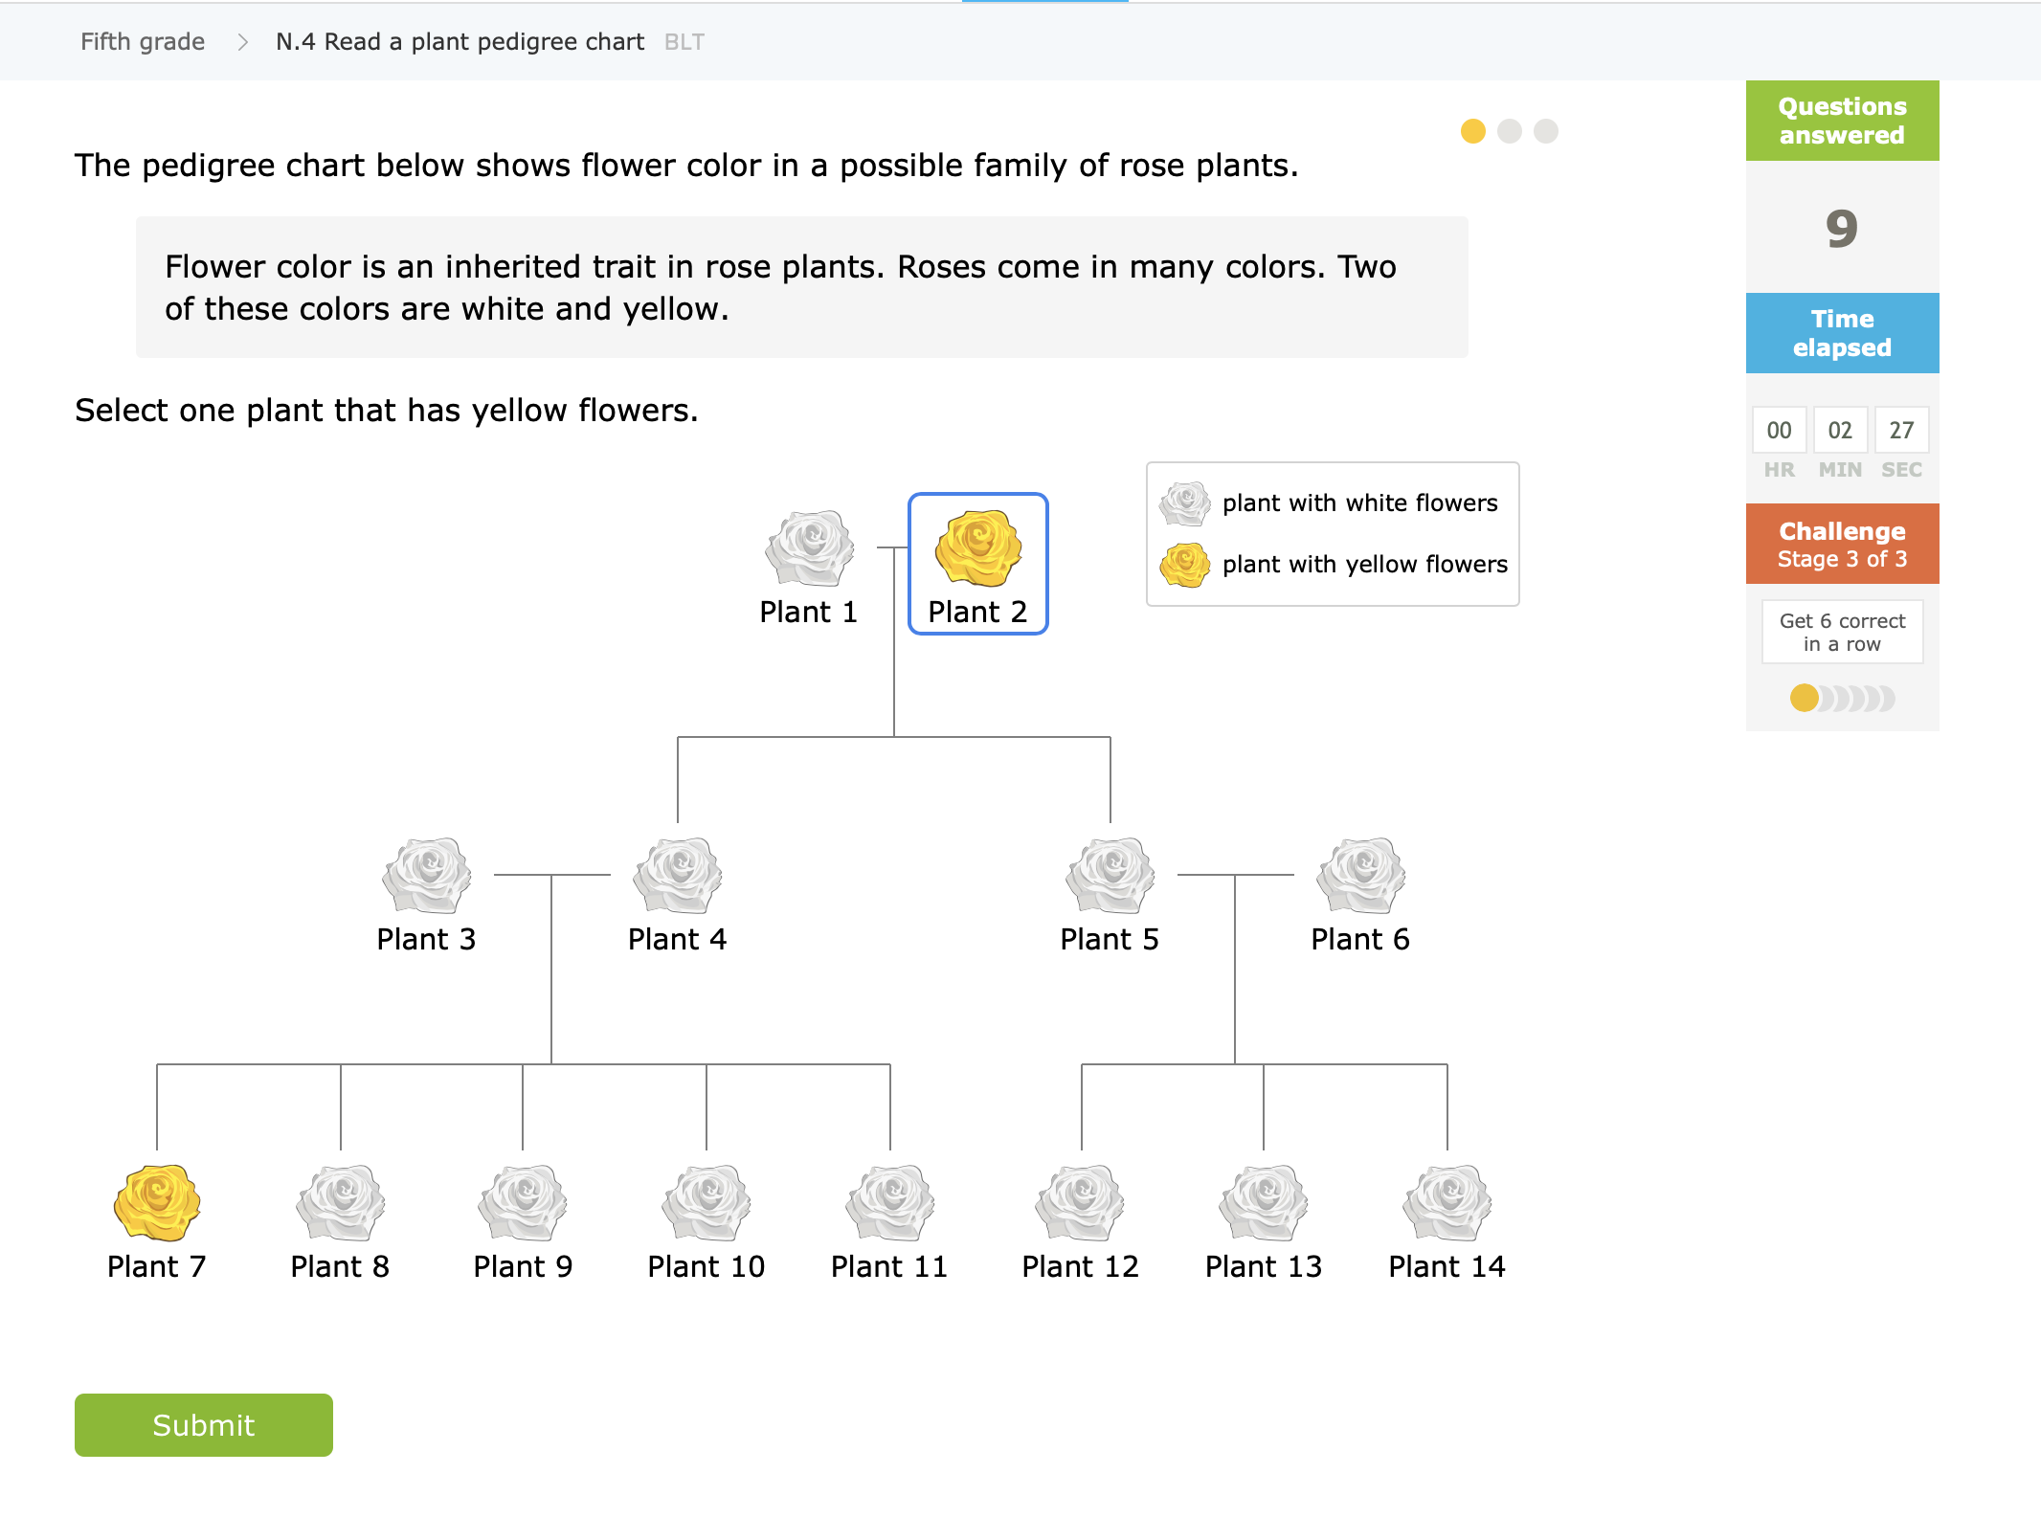
Task: Click the challenge streak progress indicator
Action: [1843, 699]
